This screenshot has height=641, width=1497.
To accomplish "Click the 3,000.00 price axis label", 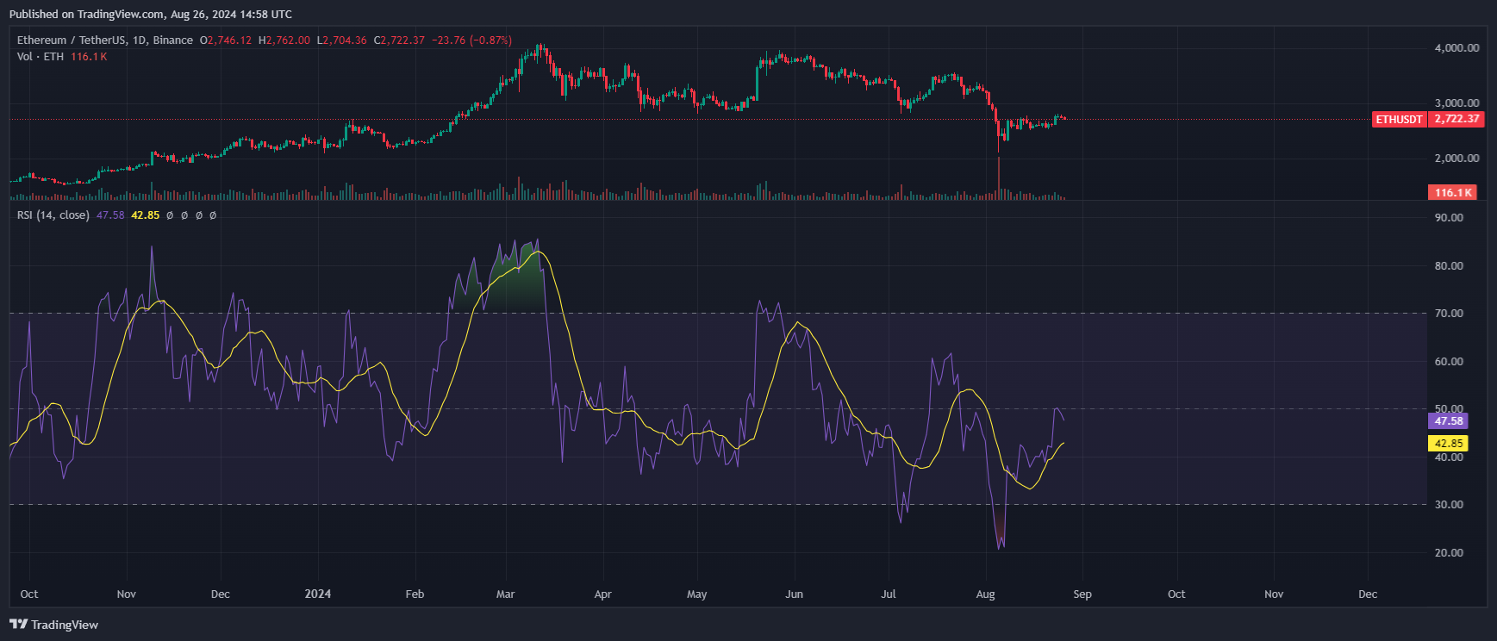I will 1456,103.
